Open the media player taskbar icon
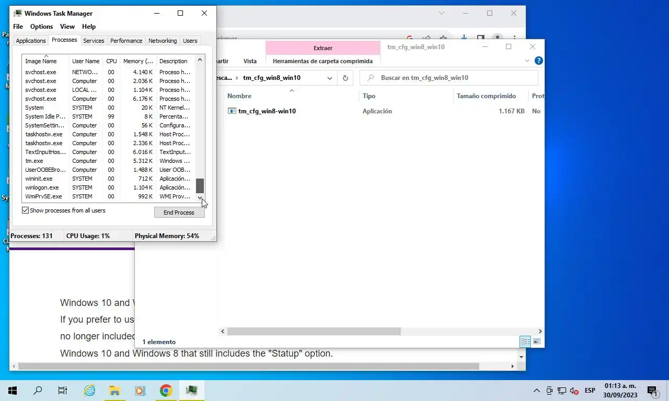This screenshot has height=401, width=669. pyautogui.click(x=140, y=391)
